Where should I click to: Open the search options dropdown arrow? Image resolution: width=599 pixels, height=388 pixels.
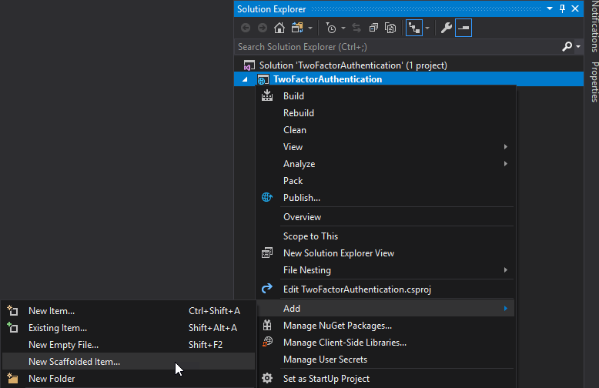tap(578, 47)
